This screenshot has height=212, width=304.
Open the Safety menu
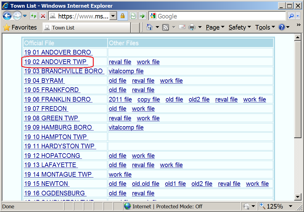click(x=240, y=27)
